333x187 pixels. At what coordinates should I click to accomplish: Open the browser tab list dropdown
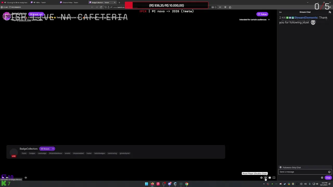pos(308,3)
